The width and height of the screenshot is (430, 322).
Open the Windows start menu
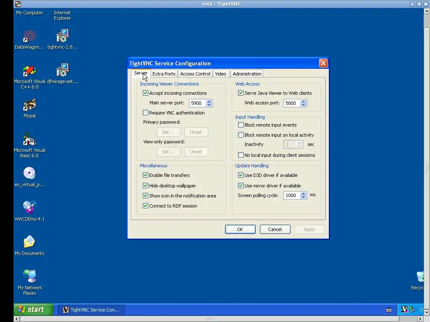(34, 309)
